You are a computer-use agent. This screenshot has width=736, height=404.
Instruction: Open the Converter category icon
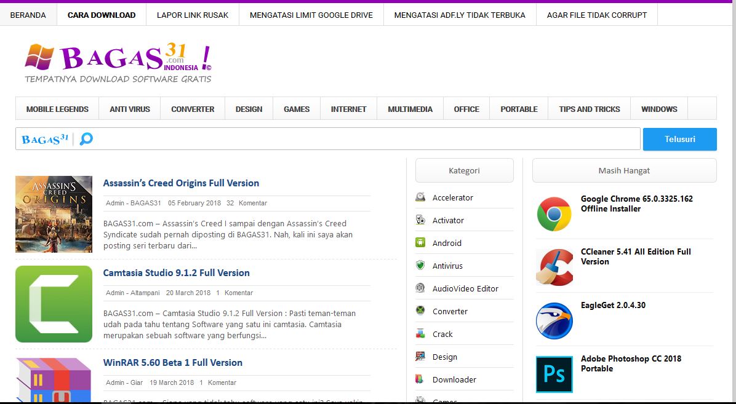[x=420, y=311]
